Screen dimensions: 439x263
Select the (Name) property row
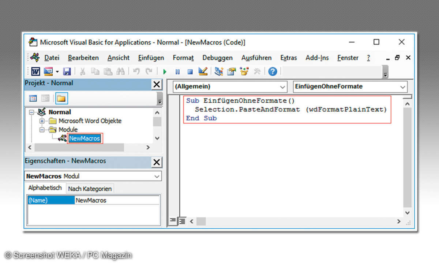[51, 200]
